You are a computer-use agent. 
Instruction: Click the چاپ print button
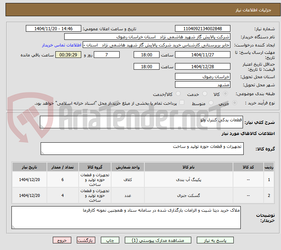click(110, 240)
